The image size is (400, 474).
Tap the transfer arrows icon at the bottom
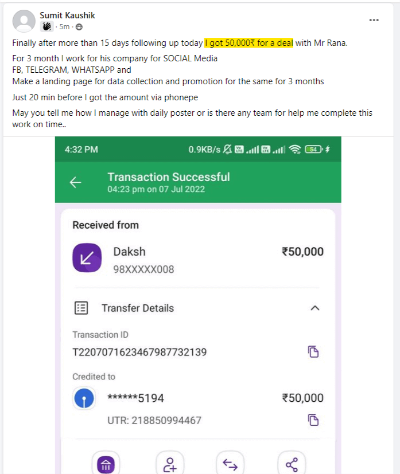point(230,463)
